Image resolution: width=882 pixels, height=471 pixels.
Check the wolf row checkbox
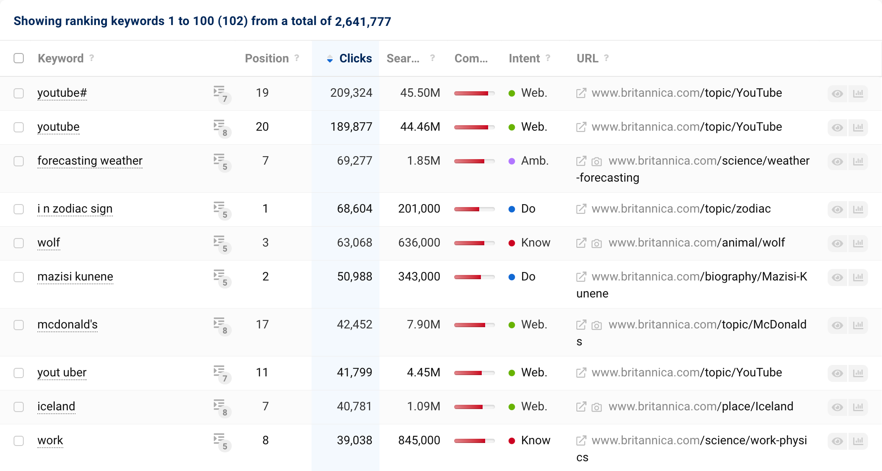(19, 243)
